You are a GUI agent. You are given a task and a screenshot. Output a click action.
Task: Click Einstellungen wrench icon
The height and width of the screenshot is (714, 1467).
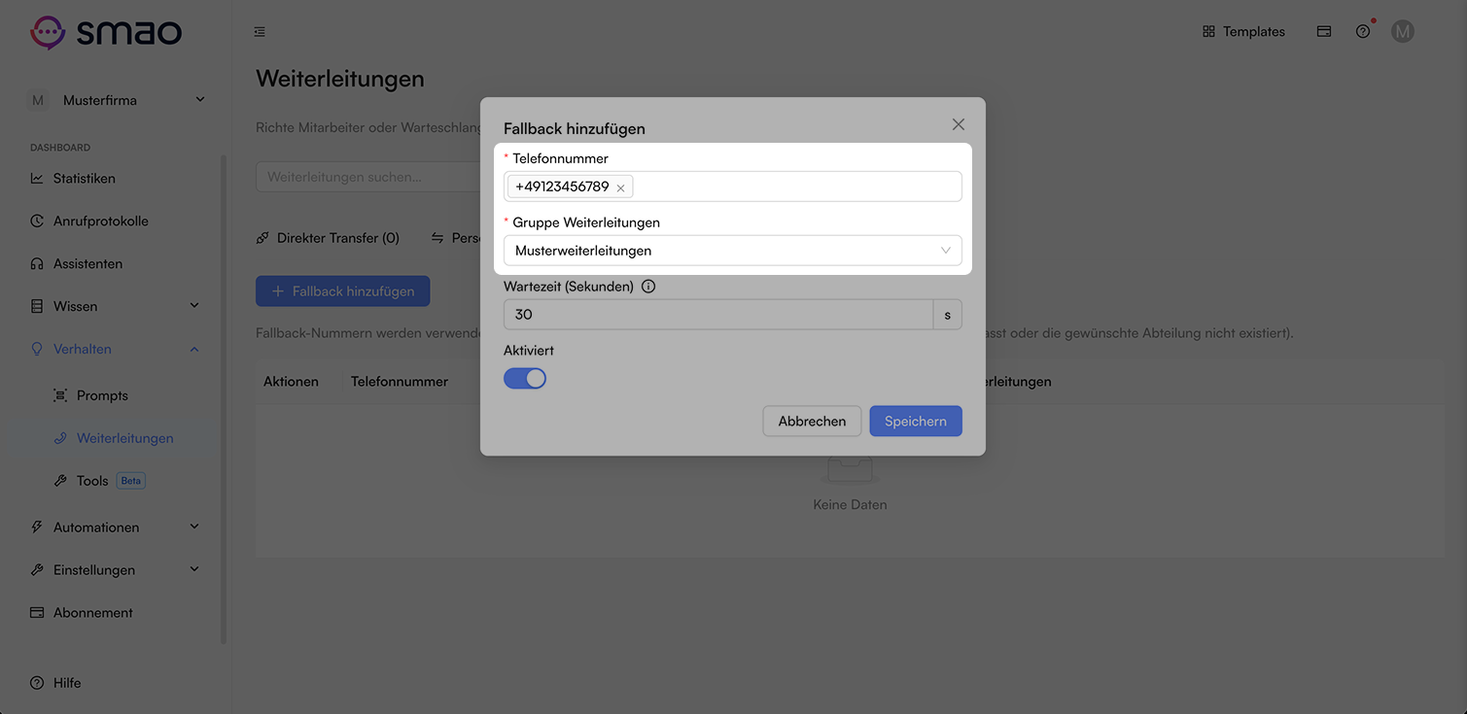coord(37,570)
